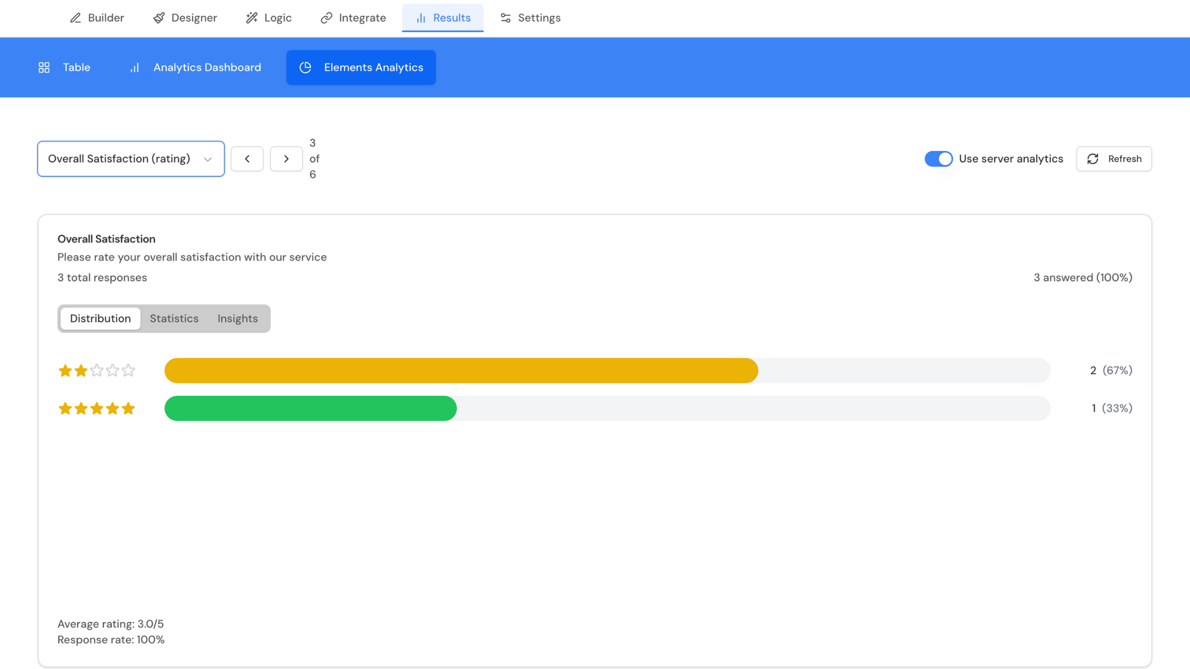
Task: Click the yellow two-star distribution bar
Action: coord(461,370)
